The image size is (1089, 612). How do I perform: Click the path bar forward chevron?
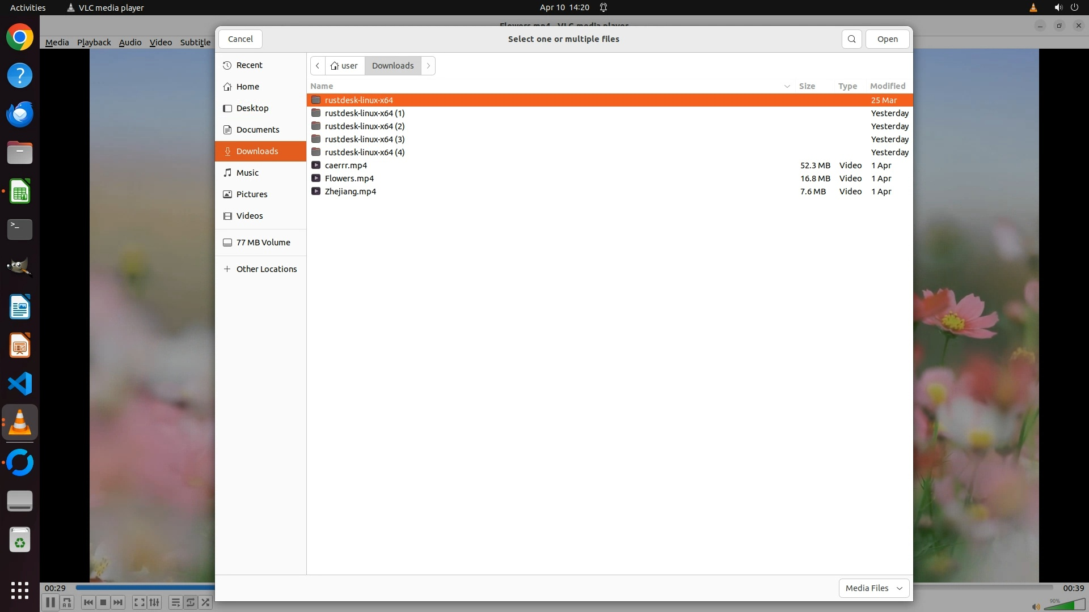[x=428, y=66]
